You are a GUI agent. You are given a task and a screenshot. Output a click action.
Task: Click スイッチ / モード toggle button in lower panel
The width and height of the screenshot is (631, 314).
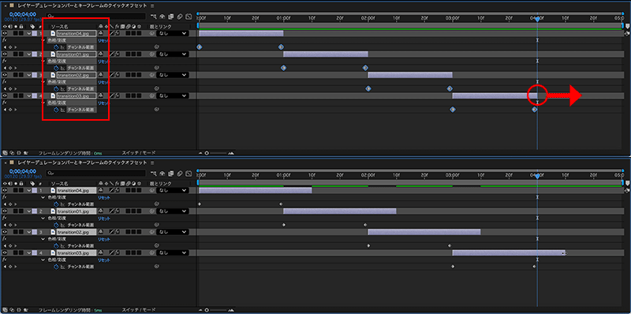click(x=139, y=310)
